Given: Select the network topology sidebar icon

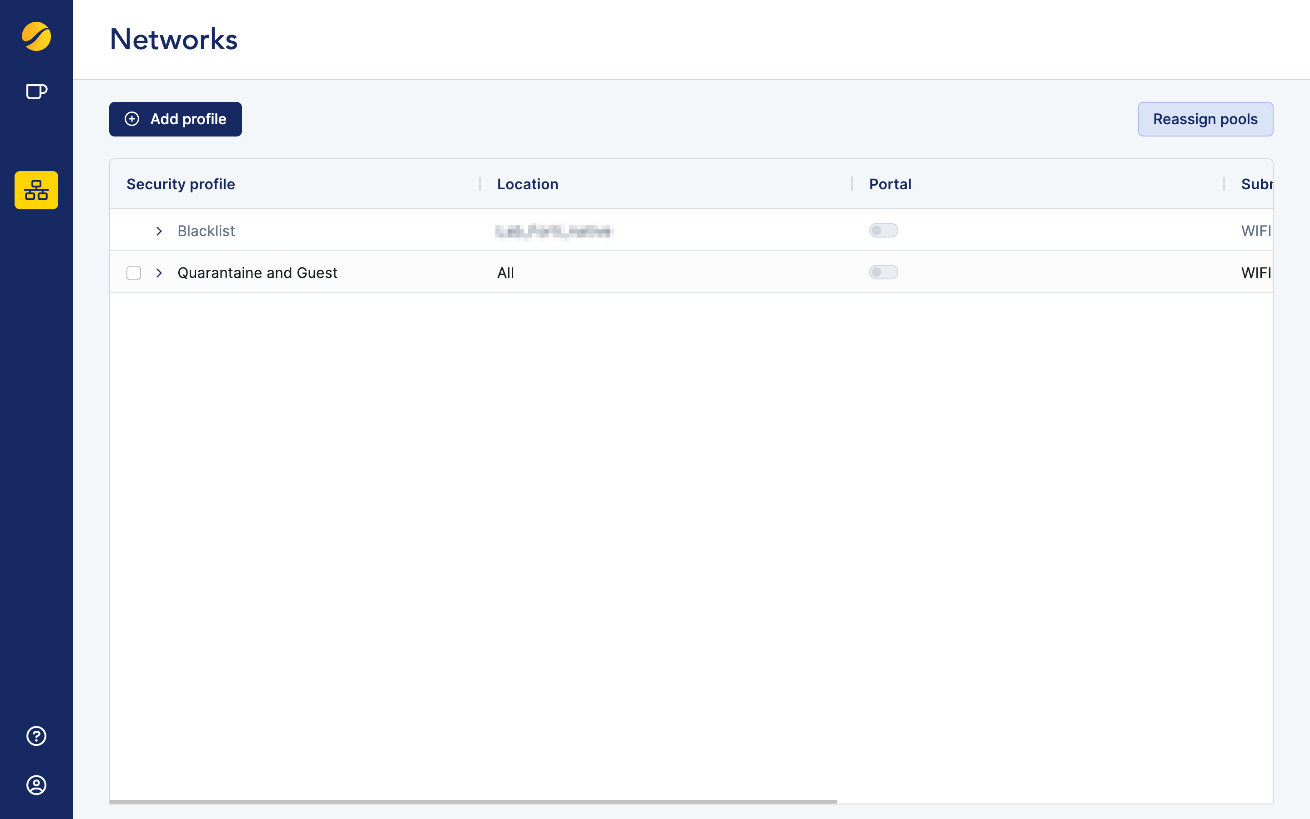Looking at the screenshot, I should (36, 190).
